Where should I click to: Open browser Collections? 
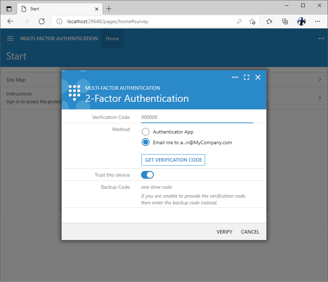(x=285, y=21)
